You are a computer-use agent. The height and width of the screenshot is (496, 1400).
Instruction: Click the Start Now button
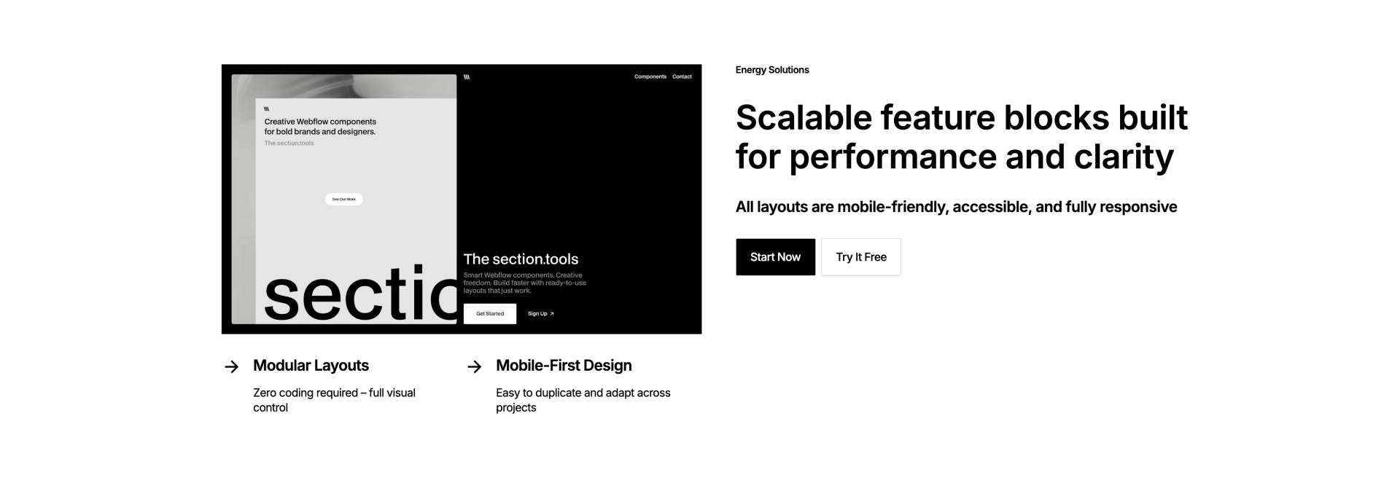[x=775, y=256]
